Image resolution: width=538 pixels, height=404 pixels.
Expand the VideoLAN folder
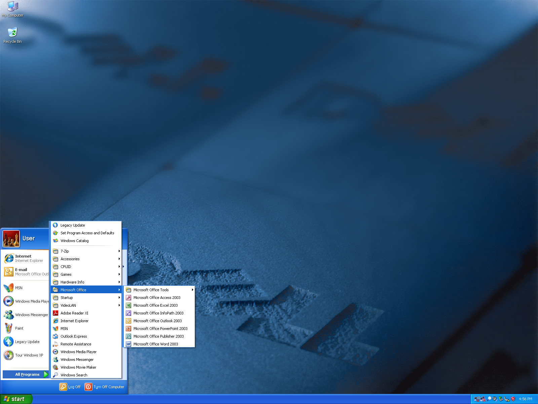(86, 305)
